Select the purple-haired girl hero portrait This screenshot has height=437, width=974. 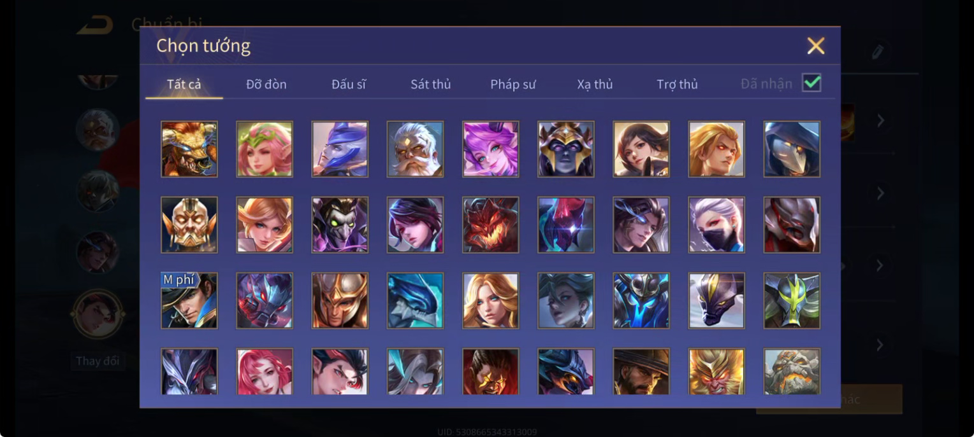[x=490, y=149]
